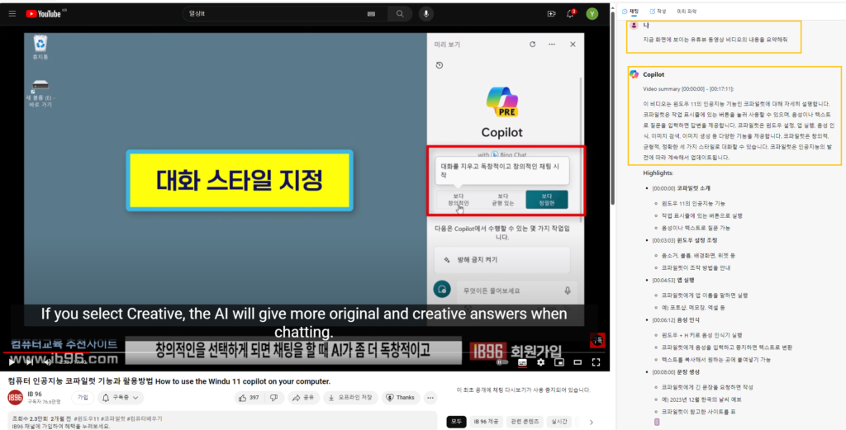Screen dimensions: 846x430
Task: Switch to the 작성 tab in Copilot sidebar
Action: point(658,12)
